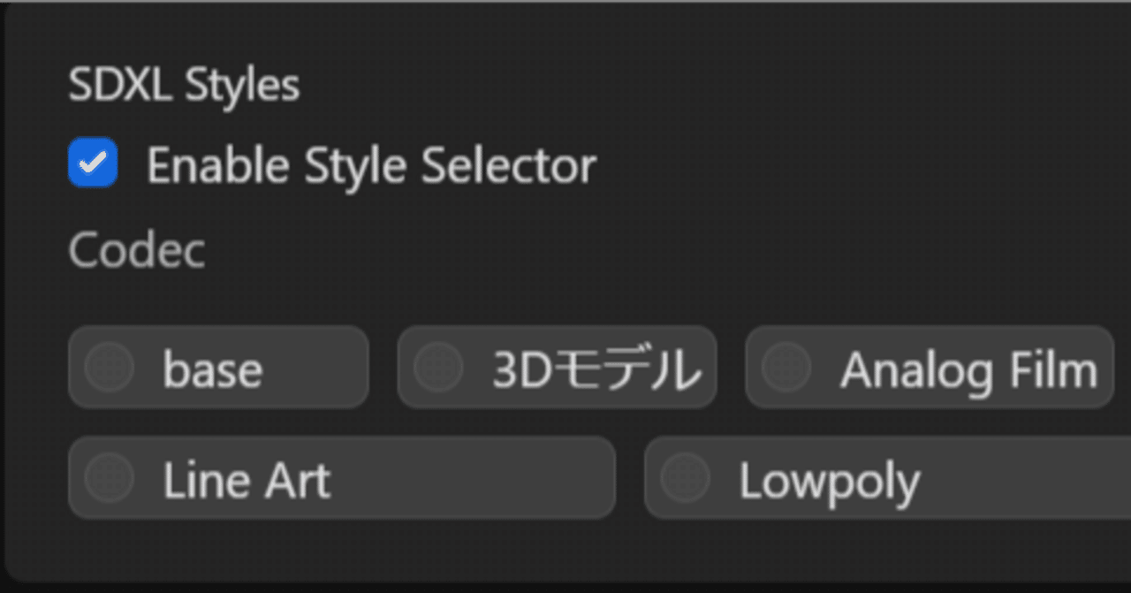
Task: Click the SDXL Styles section heading
Action: click(x=185, y=85)
